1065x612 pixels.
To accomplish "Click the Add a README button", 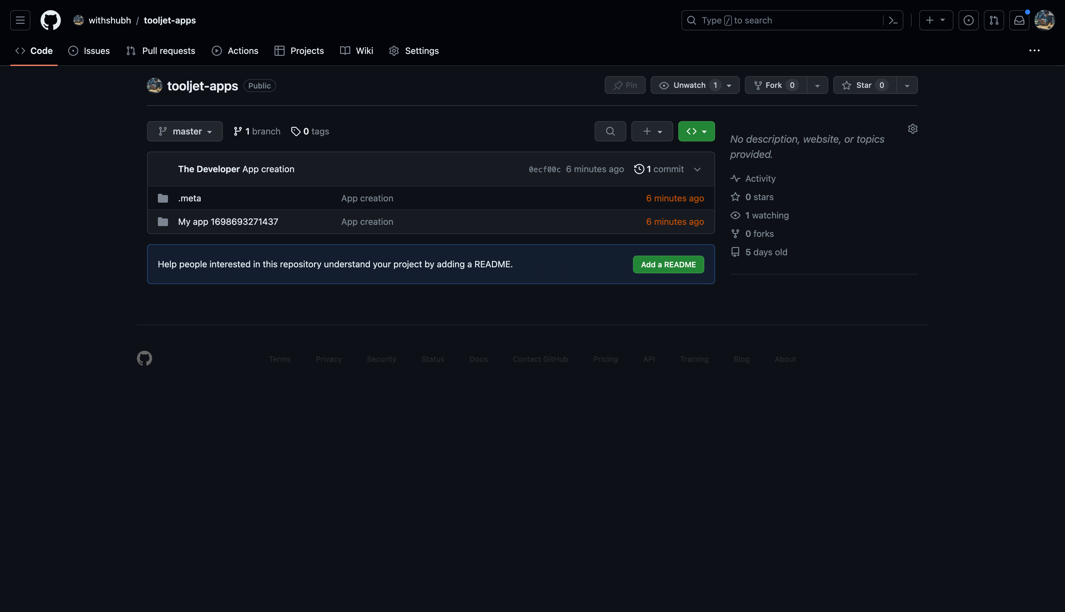I will pos(668,264).
